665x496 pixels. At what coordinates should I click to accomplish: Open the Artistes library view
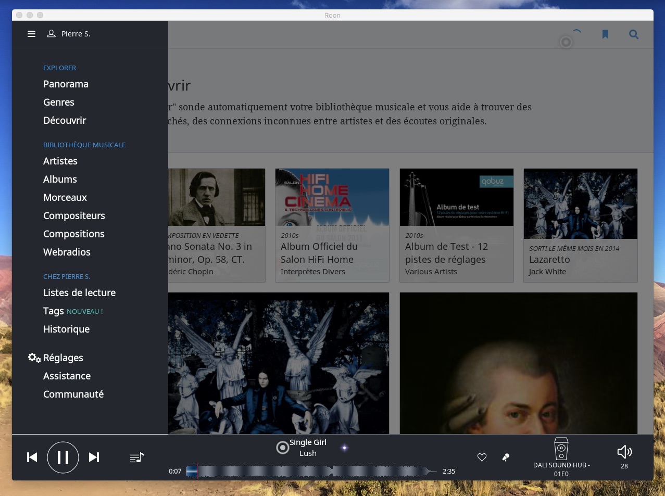click(60, 161)
